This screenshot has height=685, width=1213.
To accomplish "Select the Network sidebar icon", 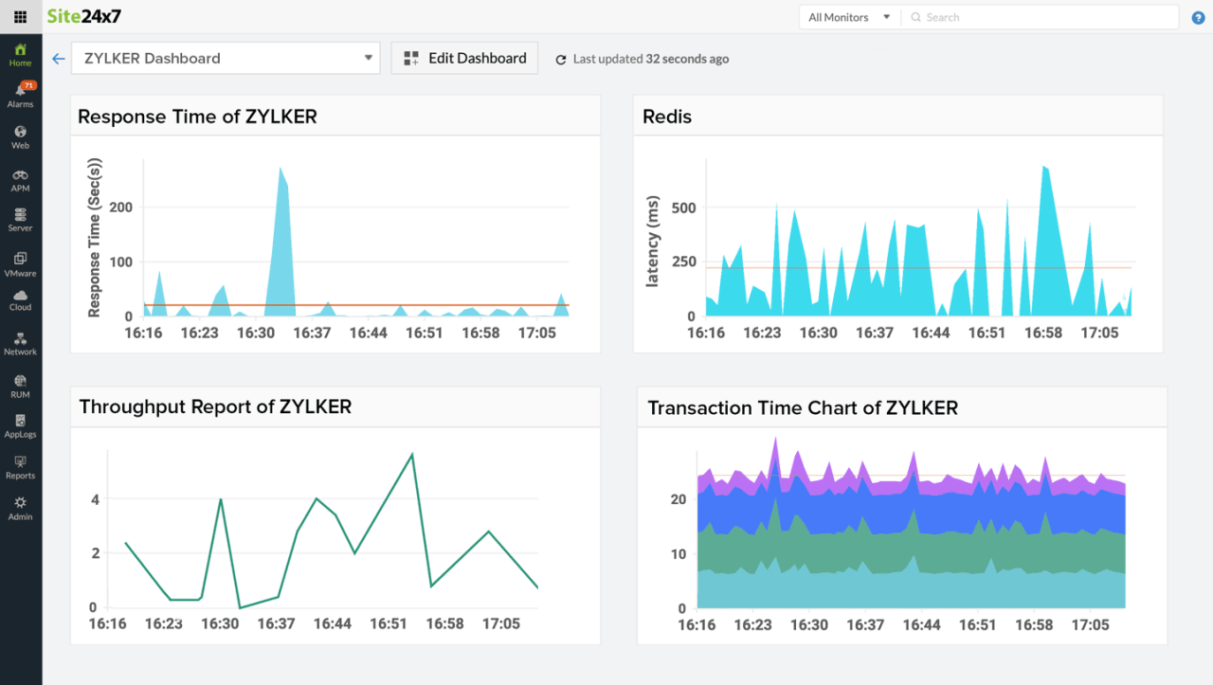I will tap(20, 343).
